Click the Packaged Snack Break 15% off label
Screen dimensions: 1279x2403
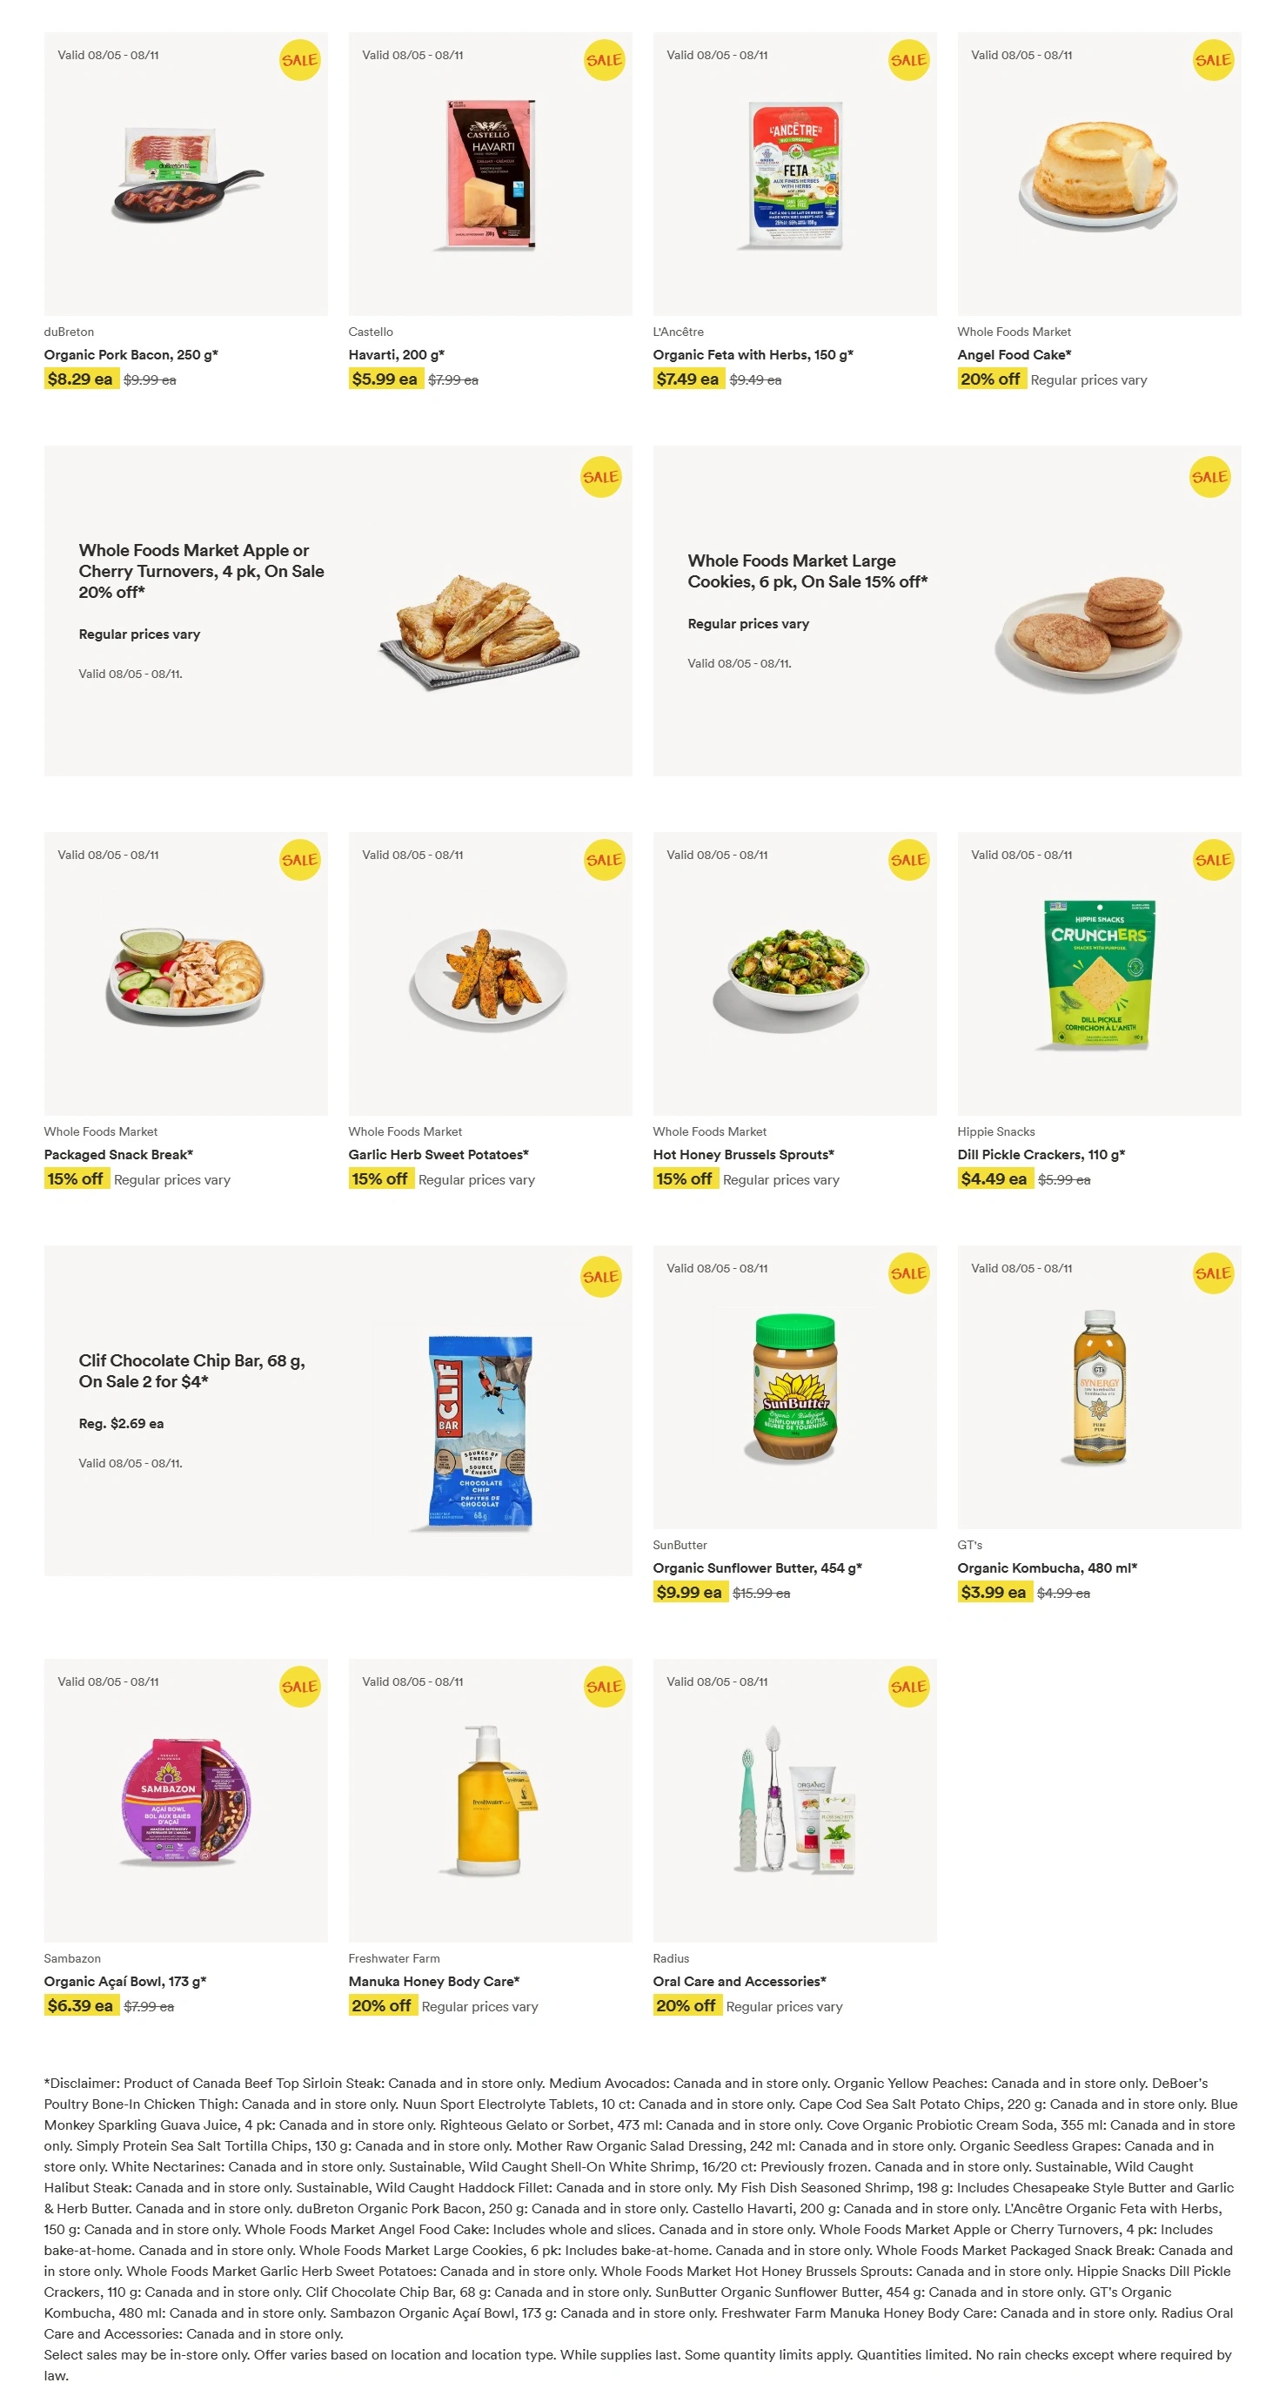[x=75, y=1178]
